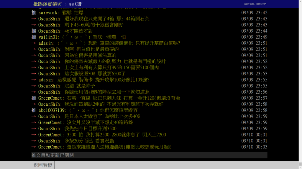
Task: Click username sarevork
Action: (x=48, y=13)
